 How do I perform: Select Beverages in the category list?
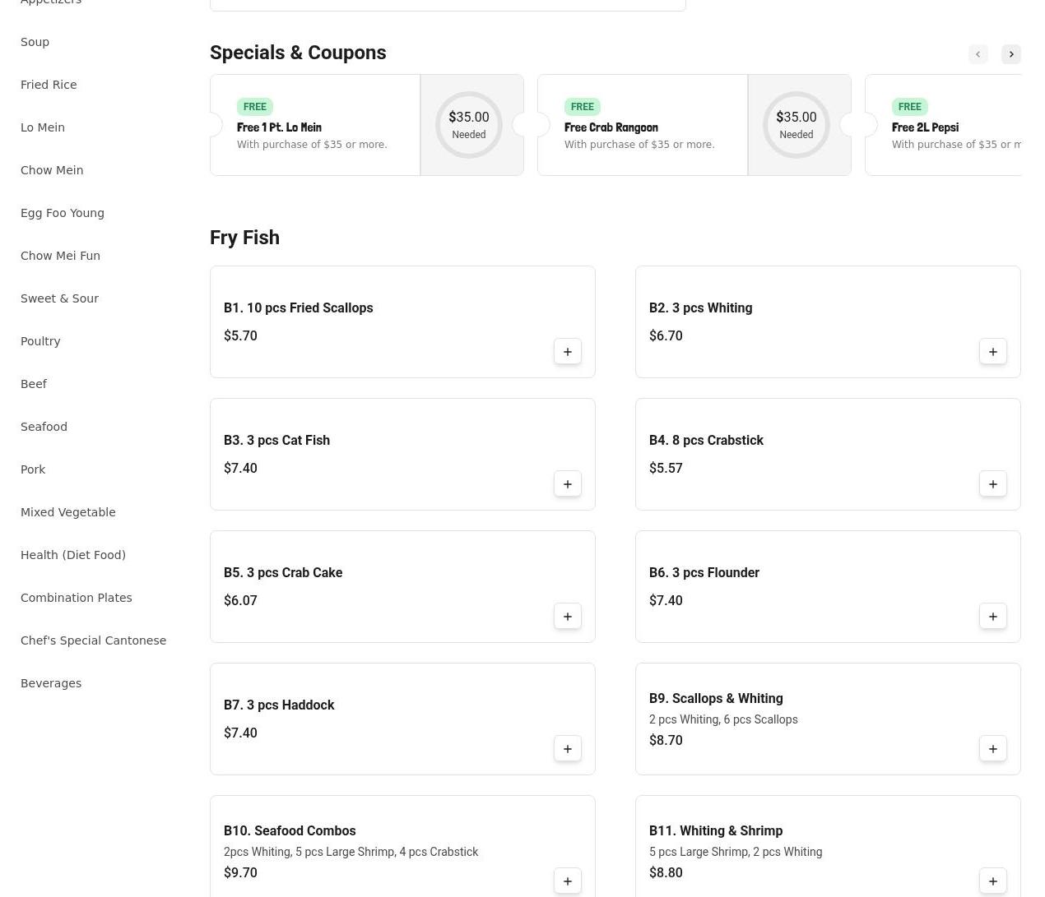click(x=51, y=683)
